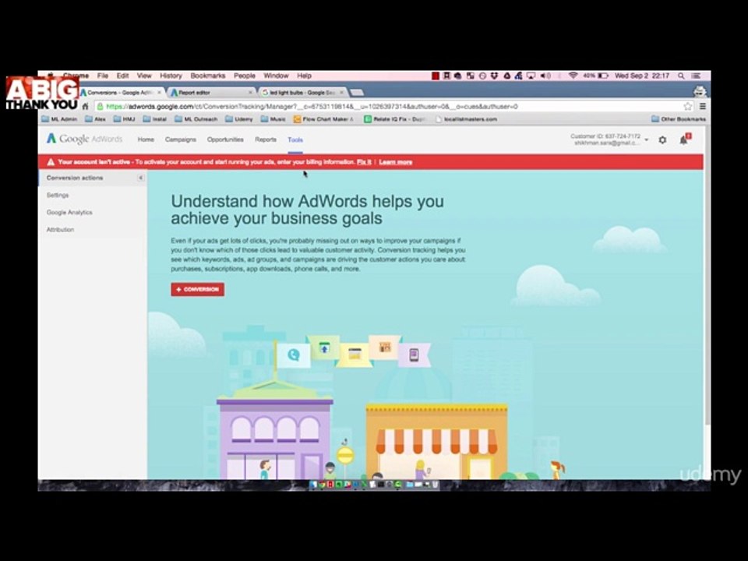Image resolution: width=748 pixels, height=561 pixels.
Task: Collapse the Conversion actions sidebar
Action: click(140, 178)
